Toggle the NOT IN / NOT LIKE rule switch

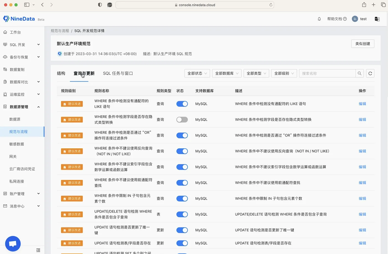pyautogui.click(x=182, y=151)
